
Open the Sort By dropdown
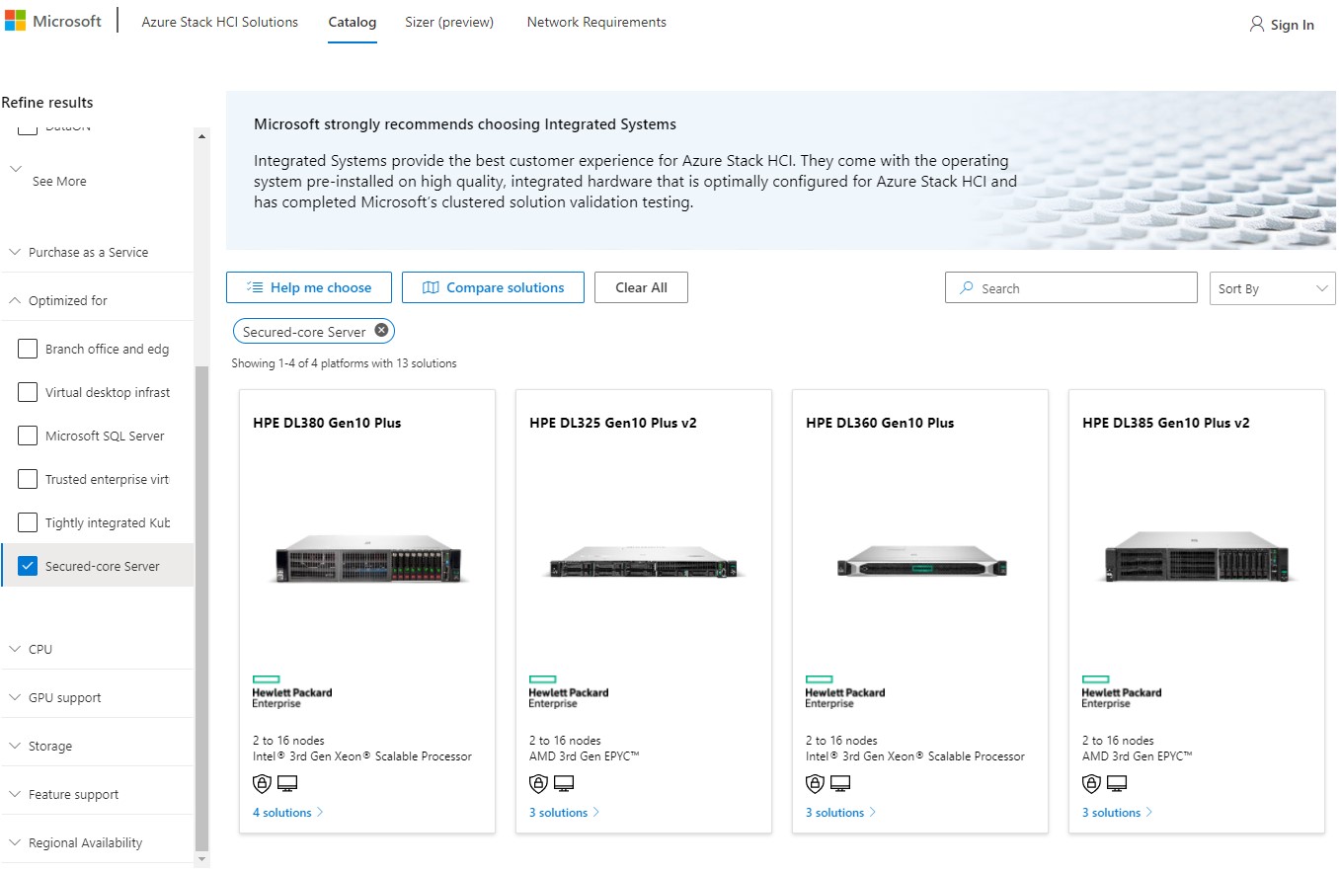[x=1272, y=287]
